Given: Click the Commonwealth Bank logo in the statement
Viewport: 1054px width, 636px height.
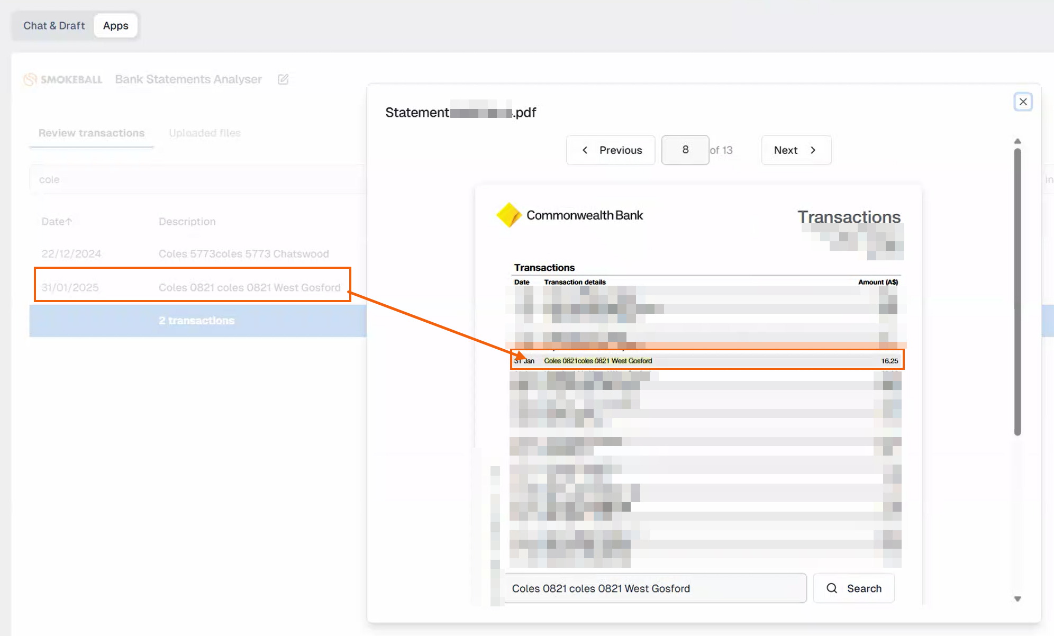Looking at the screenshot, I should click(x=569, y=215).
